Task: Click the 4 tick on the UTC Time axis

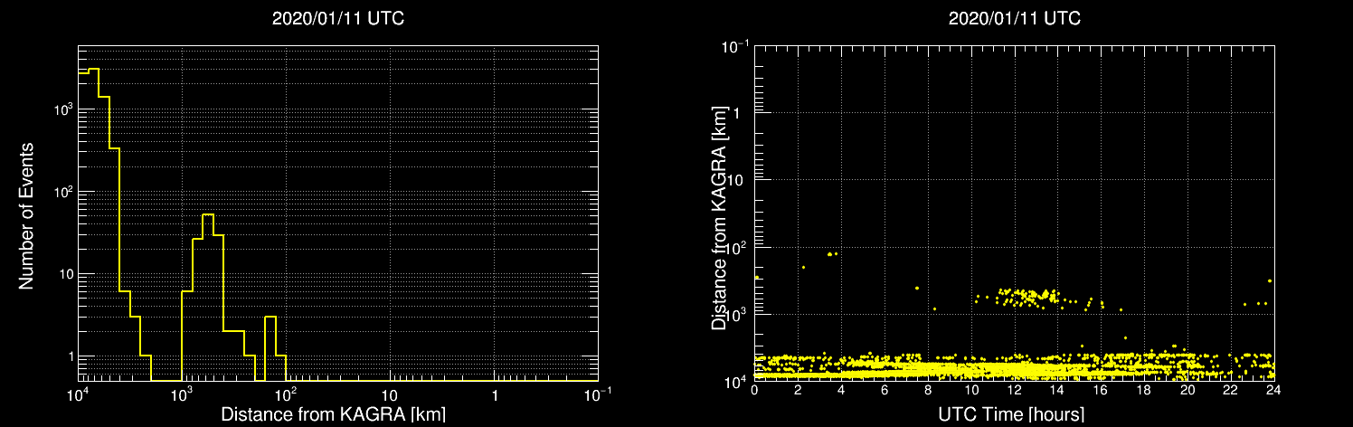Action: coord(841,391)
